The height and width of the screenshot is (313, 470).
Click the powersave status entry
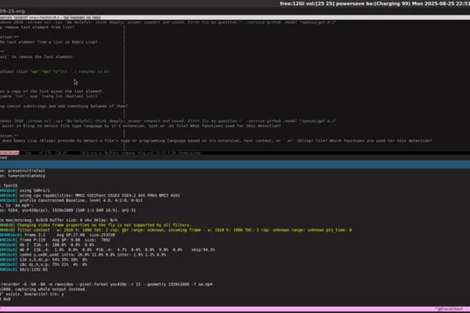[x=350, y=4]
